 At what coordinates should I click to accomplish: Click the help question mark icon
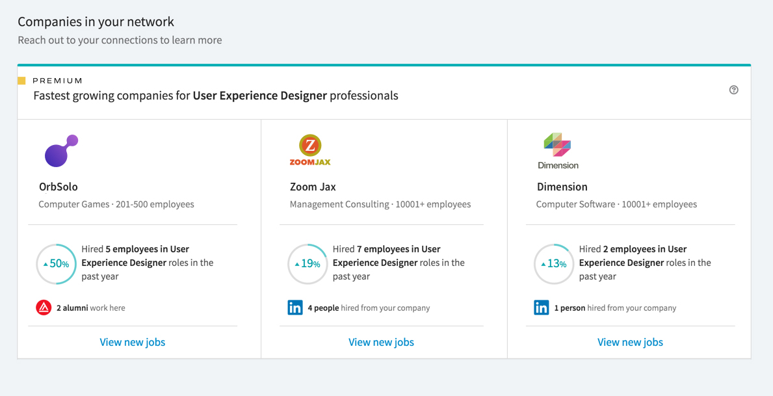click(x=733, y=90)
